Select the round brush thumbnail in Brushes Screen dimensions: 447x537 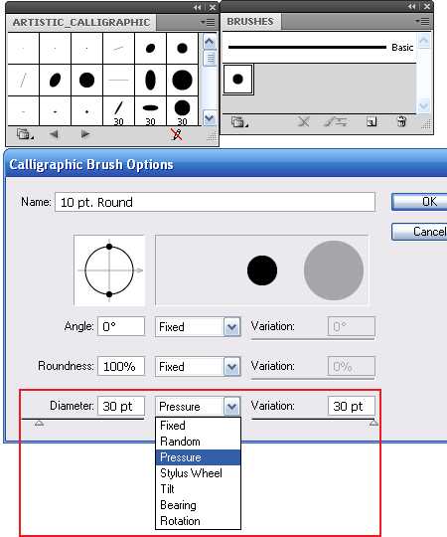pyautogui.click(x=238, y=80)
